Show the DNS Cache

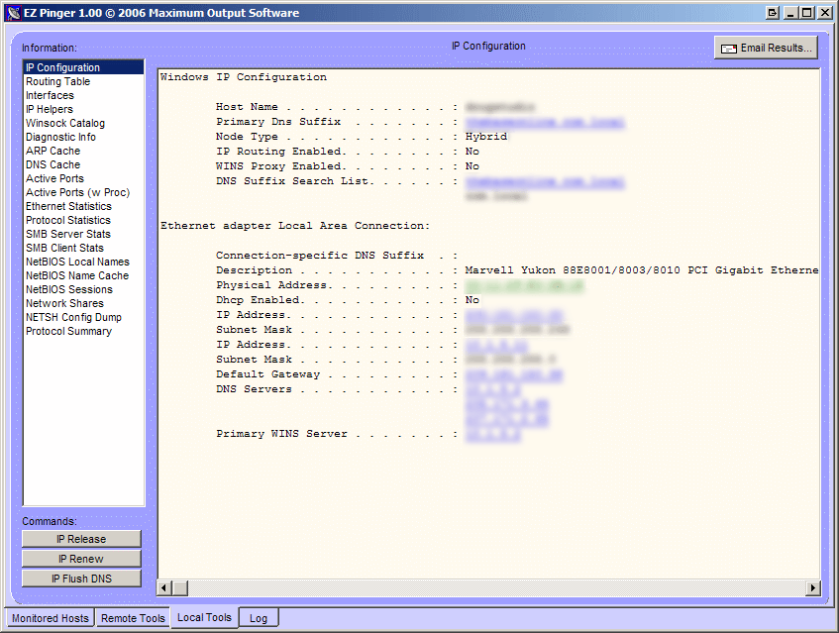tap(83, 164)
